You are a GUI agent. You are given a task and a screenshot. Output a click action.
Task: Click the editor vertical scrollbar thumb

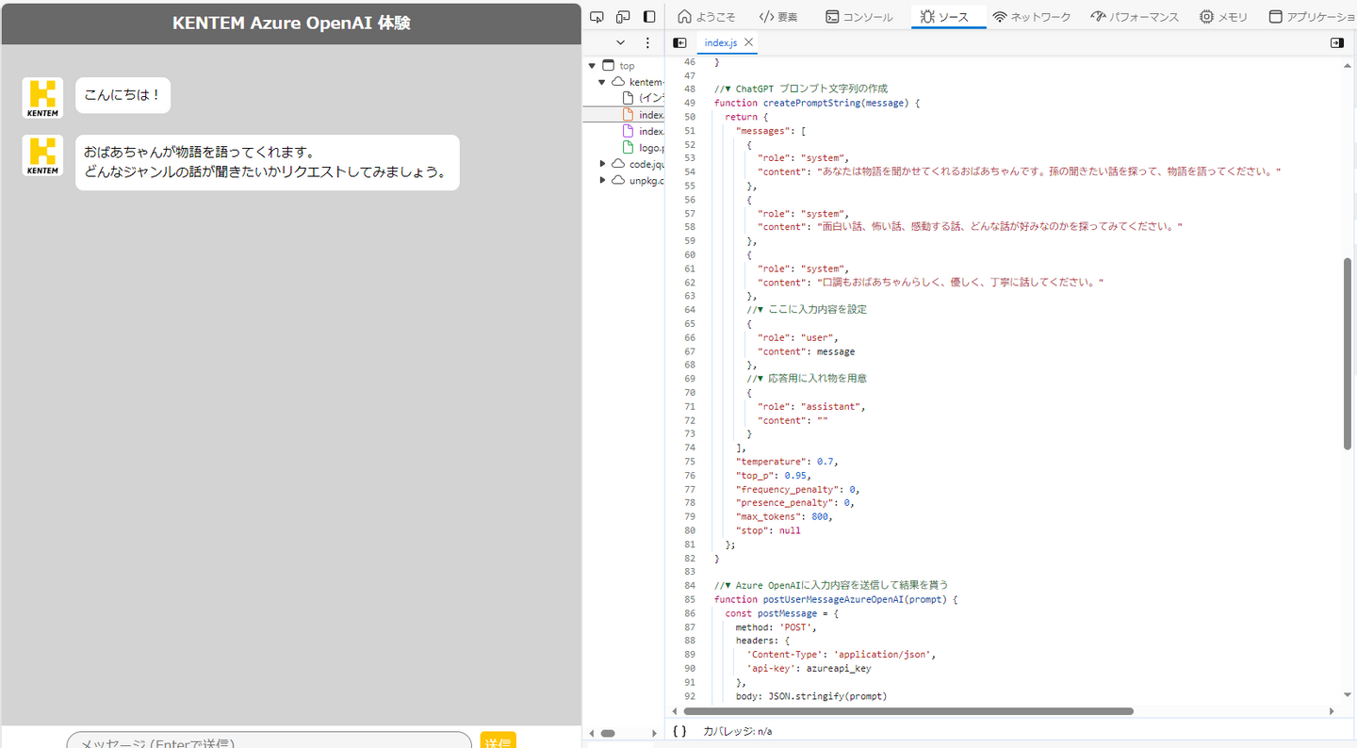tap(1349, 353)
